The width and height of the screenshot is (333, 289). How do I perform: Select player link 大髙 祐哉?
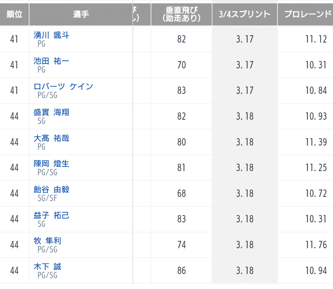(x=51, y=138)
